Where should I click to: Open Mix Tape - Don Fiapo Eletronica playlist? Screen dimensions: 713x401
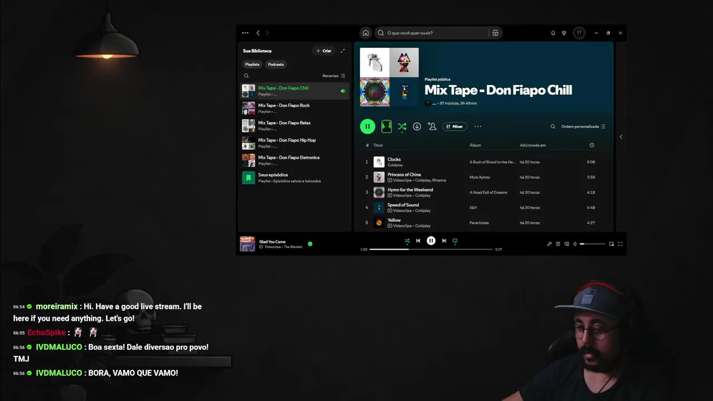point(295,160)
